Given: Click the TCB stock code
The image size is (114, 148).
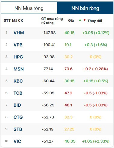Looking at the screenshot, I should [x=18, y=93].
